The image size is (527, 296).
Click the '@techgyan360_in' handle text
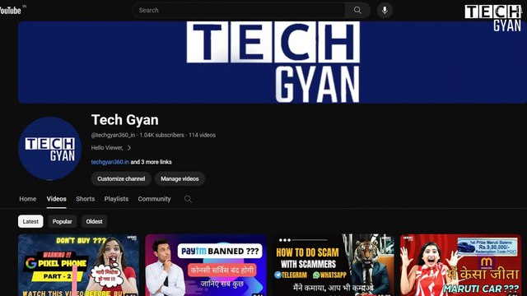[113, 135]
